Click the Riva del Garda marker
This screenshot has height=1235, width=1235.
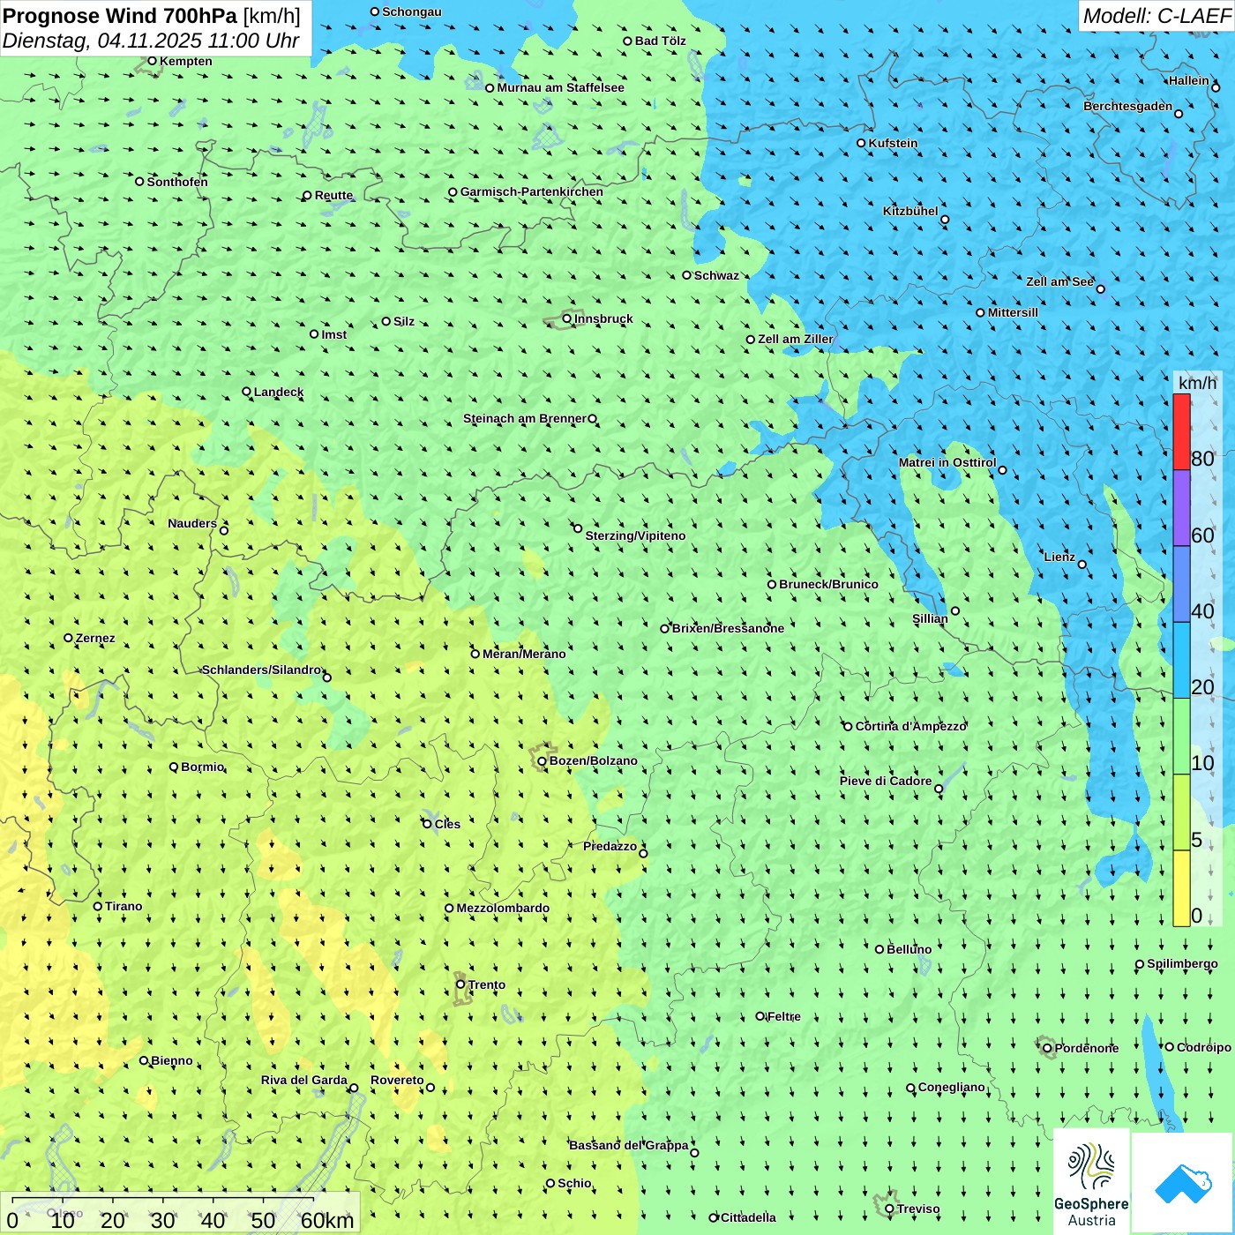354,1088
